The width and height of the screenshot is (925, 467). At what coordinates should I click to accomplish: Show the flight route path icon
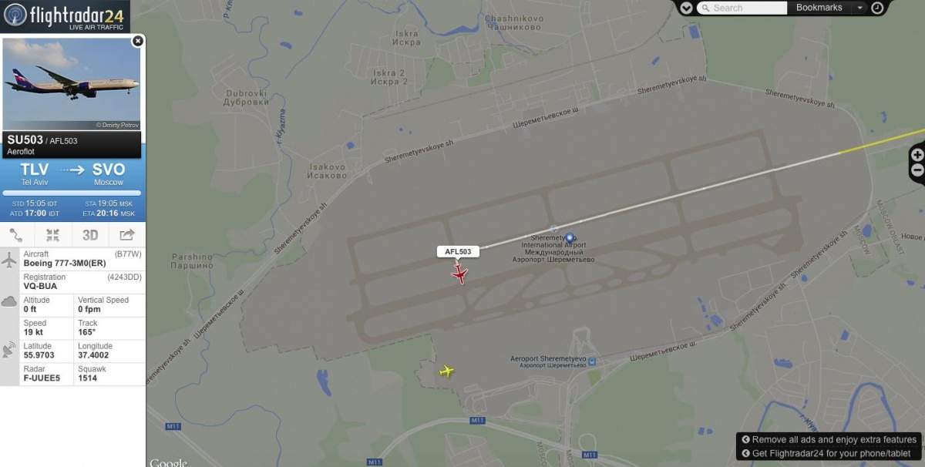pos(16,235)
